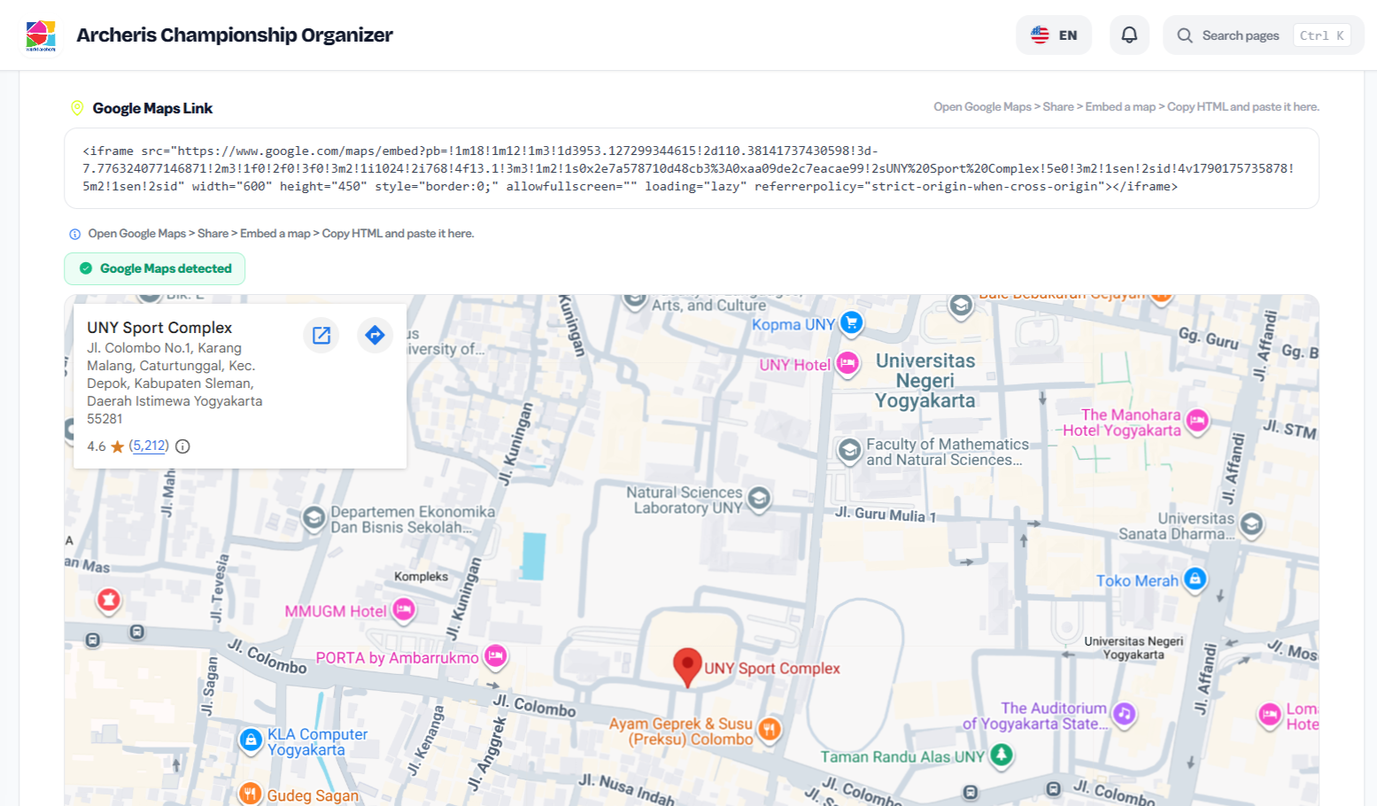Select The Manohara Hotel marker icon
Viewport: 1377px width, 806px height.
click(1197, 421)
